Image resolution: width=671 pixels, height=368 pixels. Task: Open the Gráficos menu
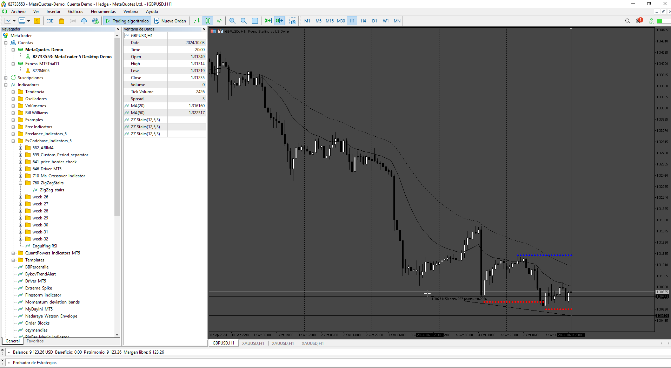click(75, 12)
